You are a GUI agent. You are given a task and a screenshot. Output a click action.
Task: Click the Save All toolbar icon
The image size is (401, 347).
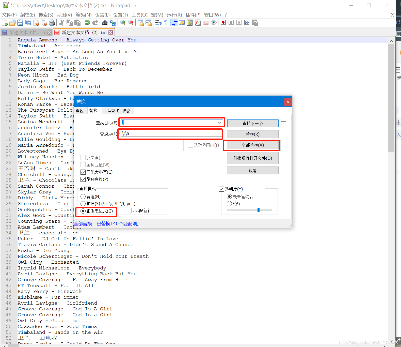click(x=28, y=23)
